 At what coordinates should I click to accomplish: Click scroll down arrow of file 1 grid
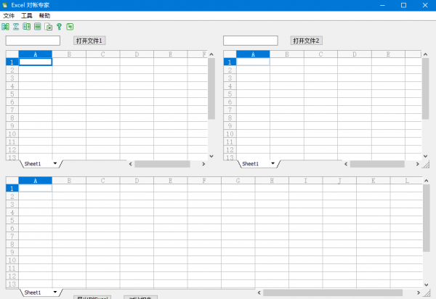(x=211, y=156)
